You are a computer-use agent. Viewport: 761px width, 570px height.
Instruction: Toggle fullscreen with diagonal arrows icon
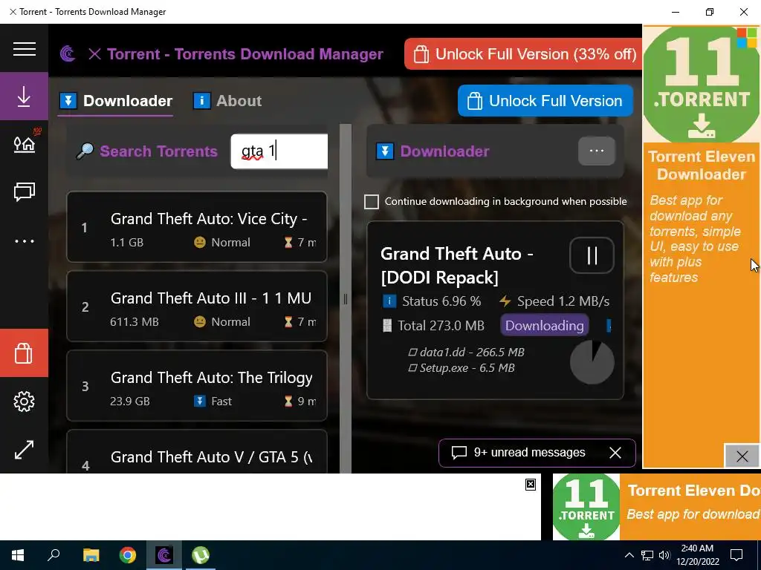pos(24,450)
